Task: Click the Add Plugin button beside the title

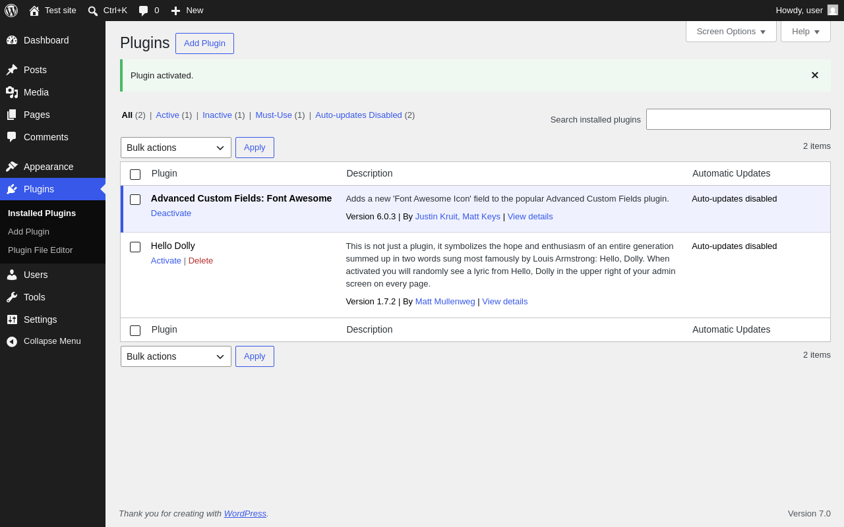Action: 204,43
